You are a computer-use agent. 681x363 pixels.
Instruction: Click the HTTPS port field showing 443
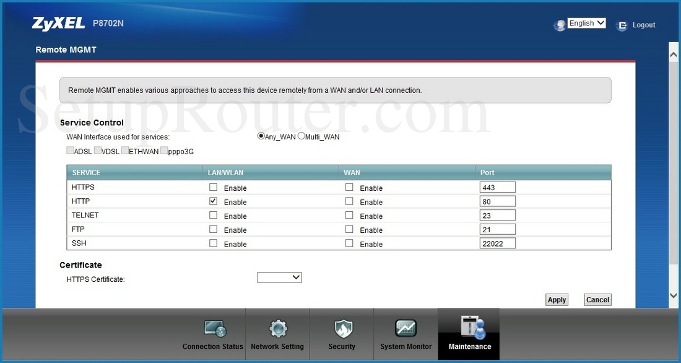pyautogui.click(x=497, y=186)
